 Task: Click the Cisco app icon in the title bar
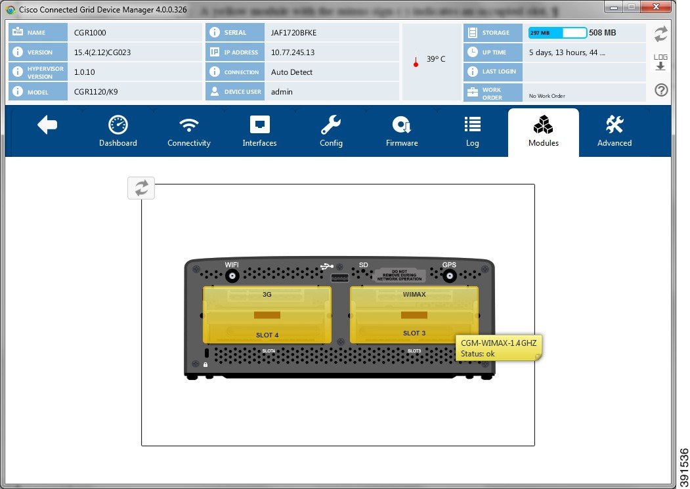[11, 9]
